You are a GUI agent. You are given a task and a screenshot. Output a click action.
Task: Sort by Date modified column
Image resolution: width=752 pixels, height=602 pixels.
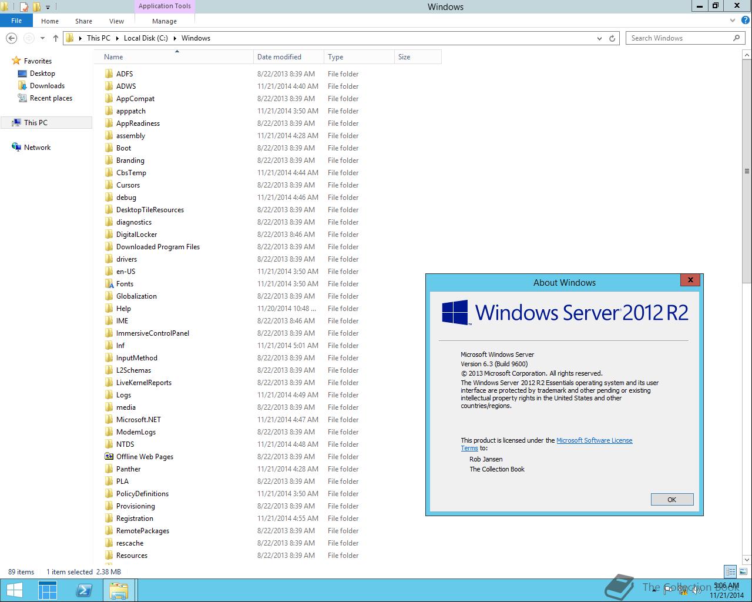[288, 57]
